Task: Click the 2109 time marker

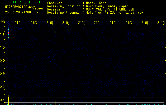Action: (x=145, y=23)
